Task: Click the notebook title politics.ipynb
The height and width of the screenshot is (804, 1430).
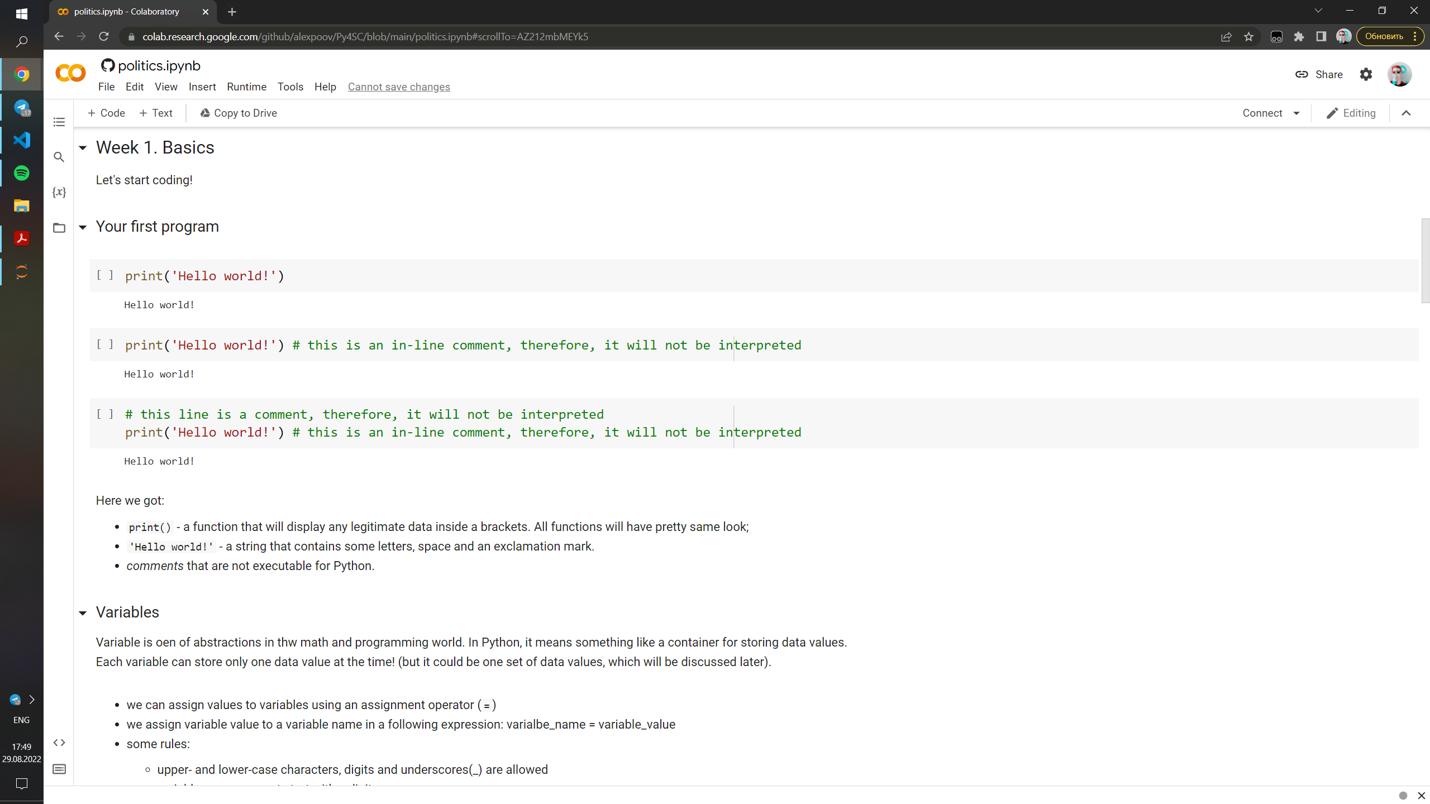Action: coord(159,66)
